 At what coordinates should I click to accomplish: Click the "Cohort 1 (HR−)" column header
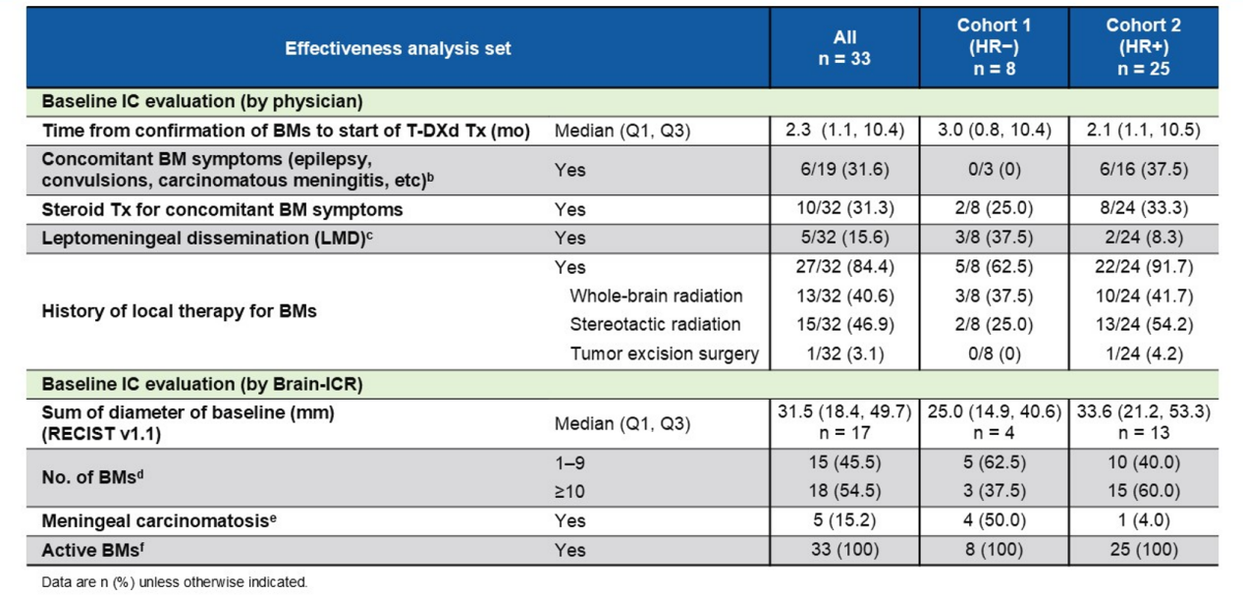click(x=993, y=47)
